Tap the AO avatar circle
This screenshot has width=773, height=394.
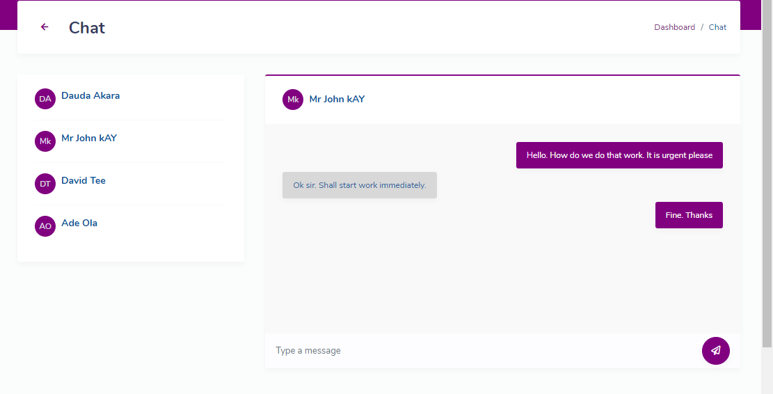[x=45, y=226]
